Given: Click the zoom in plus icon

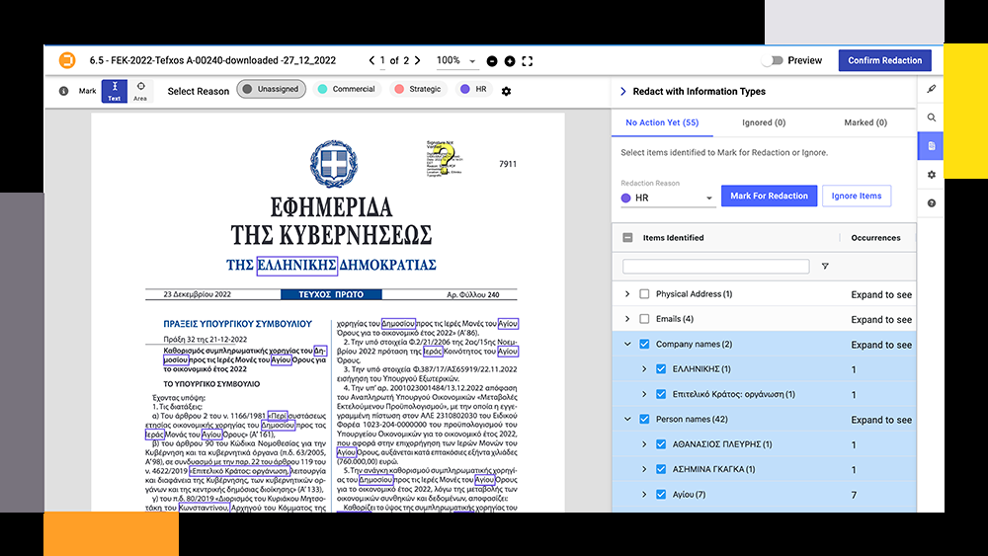Looking at the screenshot, I should (510, 61).
